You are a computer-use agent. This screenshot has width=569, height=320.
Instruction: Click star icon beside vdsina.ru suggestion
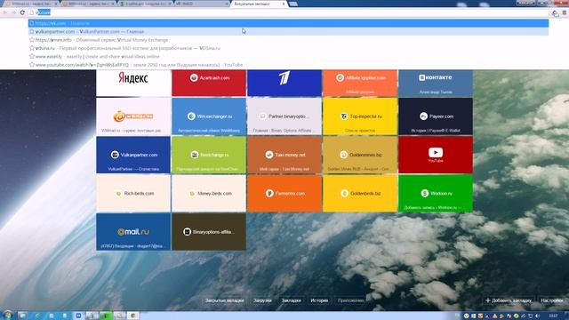[x=32, y=48]
